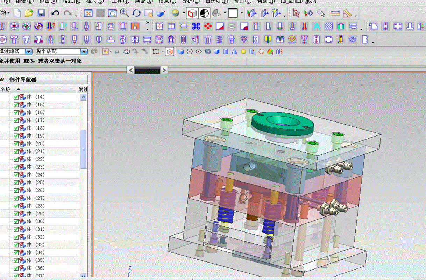Open the 帮助(H) menu
The height and width of the screenshot is (280, 426).
point(267,1)
